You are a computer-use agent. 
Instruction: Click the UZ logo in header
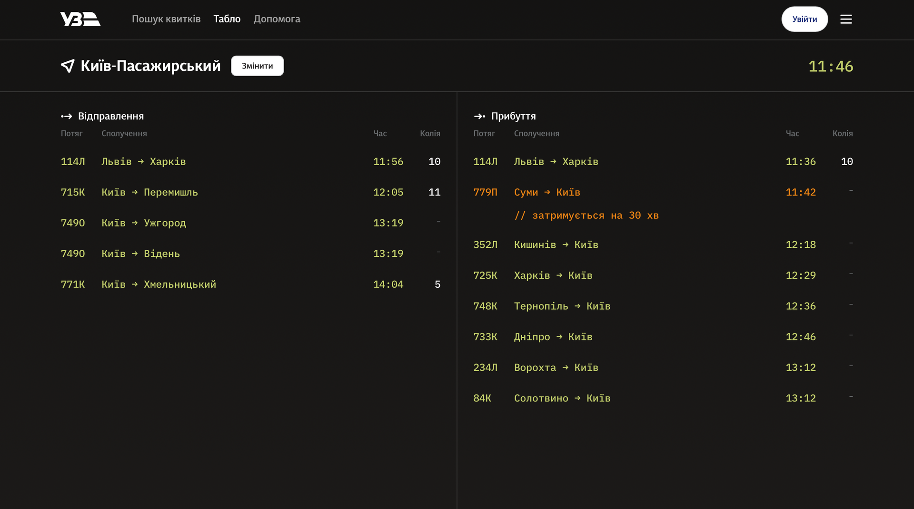(x=80, y=19)
